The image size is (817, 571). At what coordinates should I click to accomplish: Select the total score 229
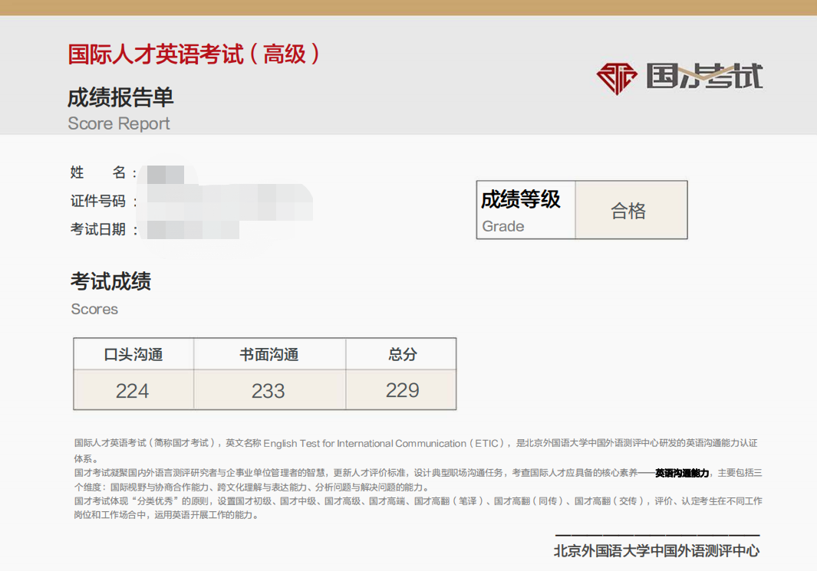tap(402, 390)
